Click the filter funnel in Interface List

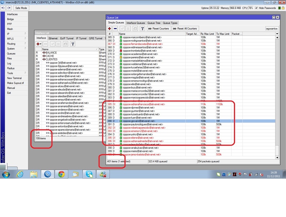[73, 44]
